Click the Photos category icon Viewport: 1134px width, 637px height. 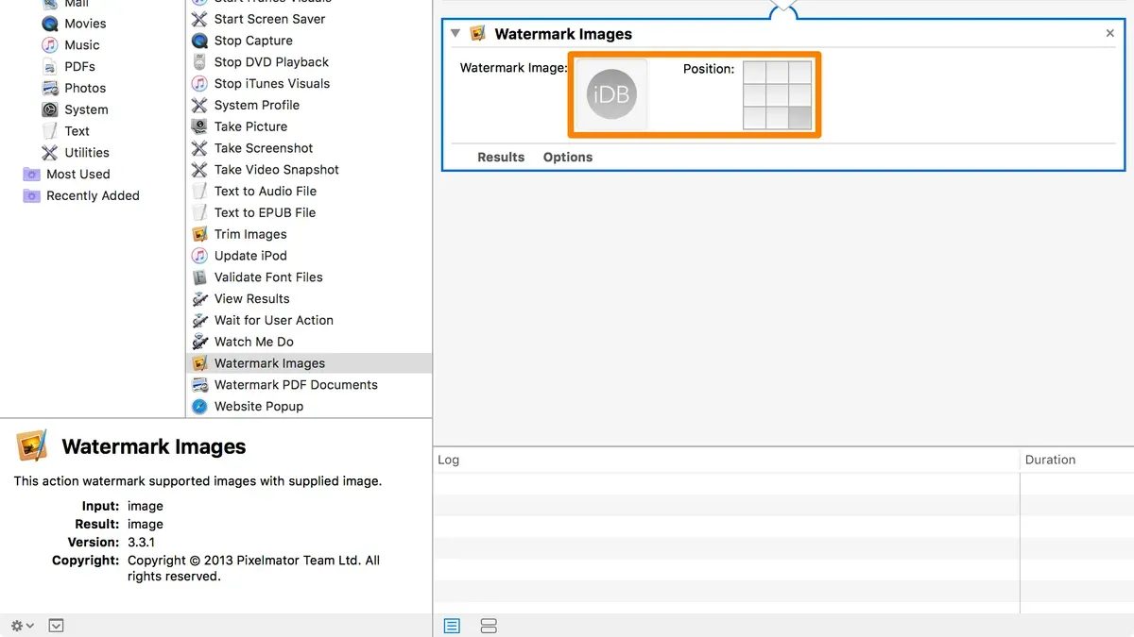tap(50, 88)
